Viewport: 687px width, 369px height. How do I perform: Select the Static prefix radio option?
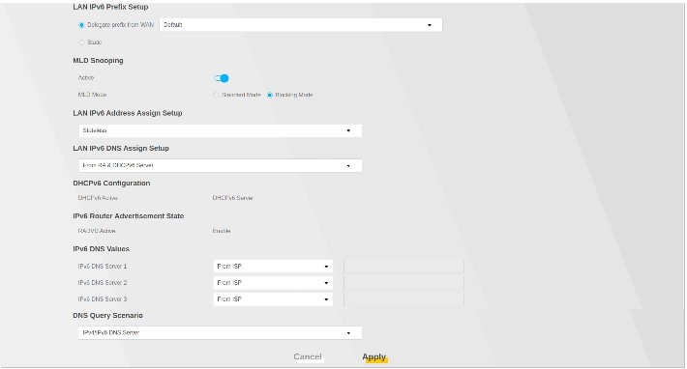pyautogui.click(x=81, y=43)
